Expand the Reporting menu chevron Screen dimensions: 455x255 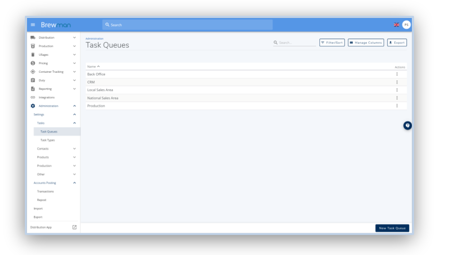[x=74, y=89]
